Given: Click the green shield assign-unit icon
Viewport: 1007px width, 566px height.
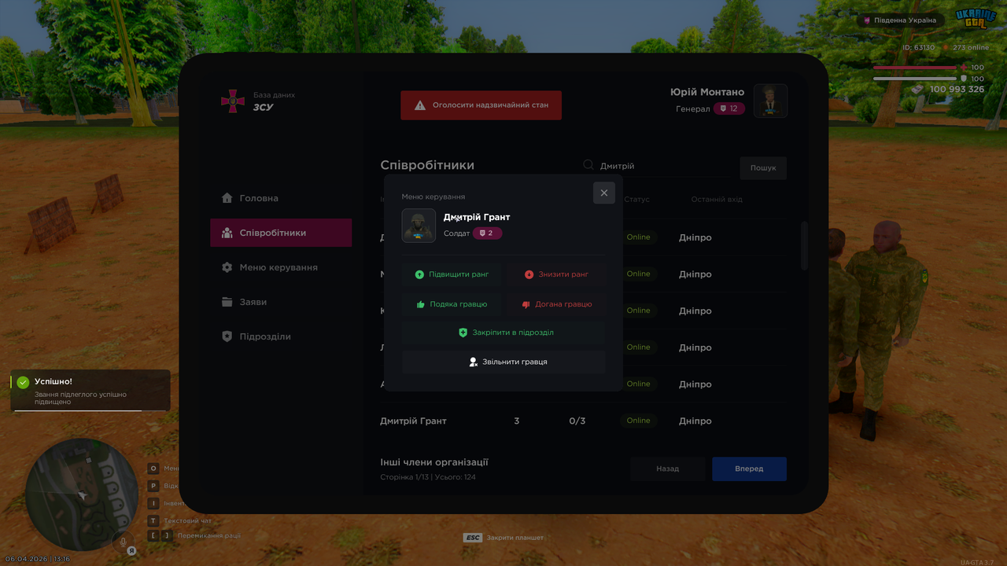Looking at the screenshot, I should coord(463,333).
